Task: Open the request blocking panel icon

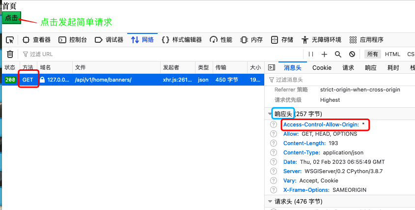Action: tap(352, 54)
